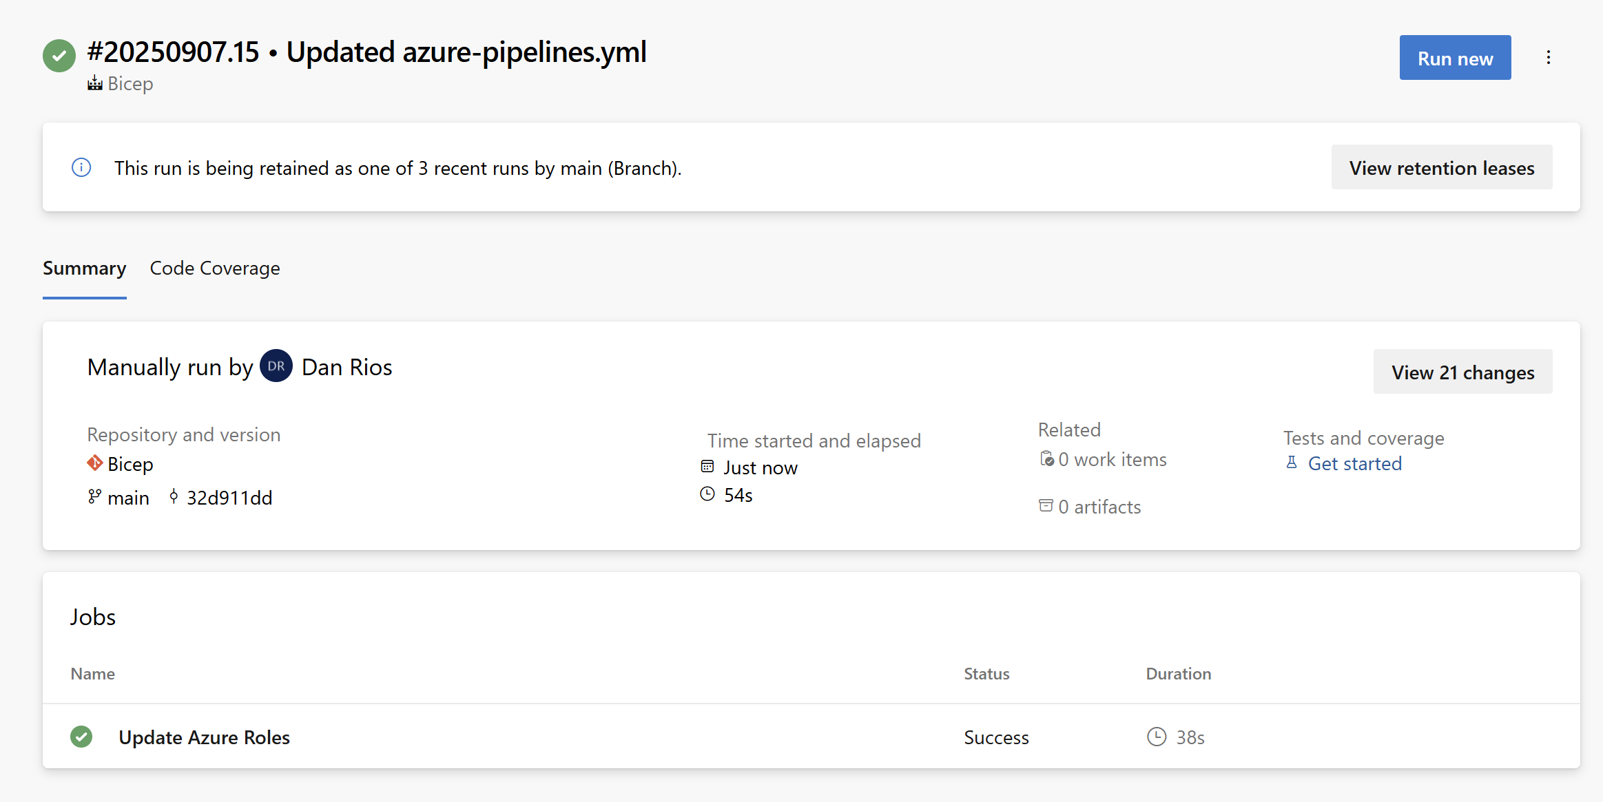Click View 21 changes button
The width and height of the screenshot is (1603, 802).
[1462, 372]
